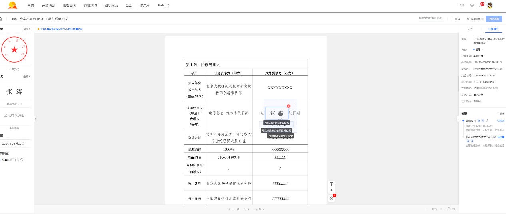Open the user avatar menu
The image size is (506, 214).
(490, 5)
